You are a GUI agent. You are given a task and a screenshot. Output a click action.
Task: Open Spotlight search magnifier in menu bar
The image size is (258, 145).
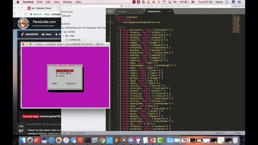click(x=227, y=2)
